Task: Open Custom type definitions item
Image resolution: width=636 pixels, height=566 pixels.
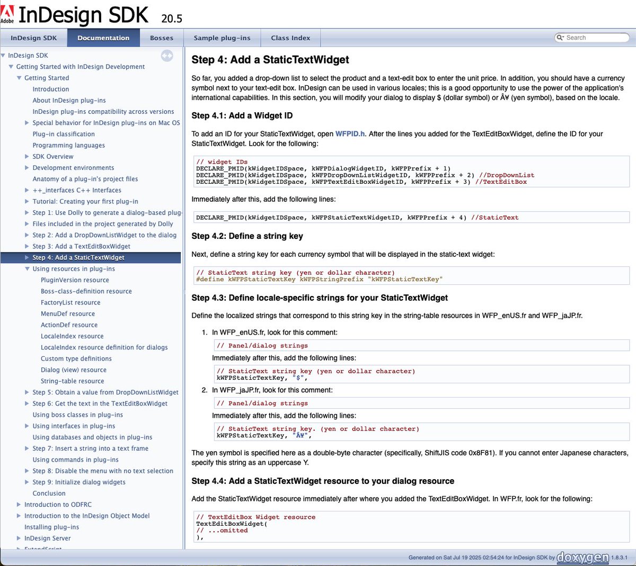Action: click(76, 359)
